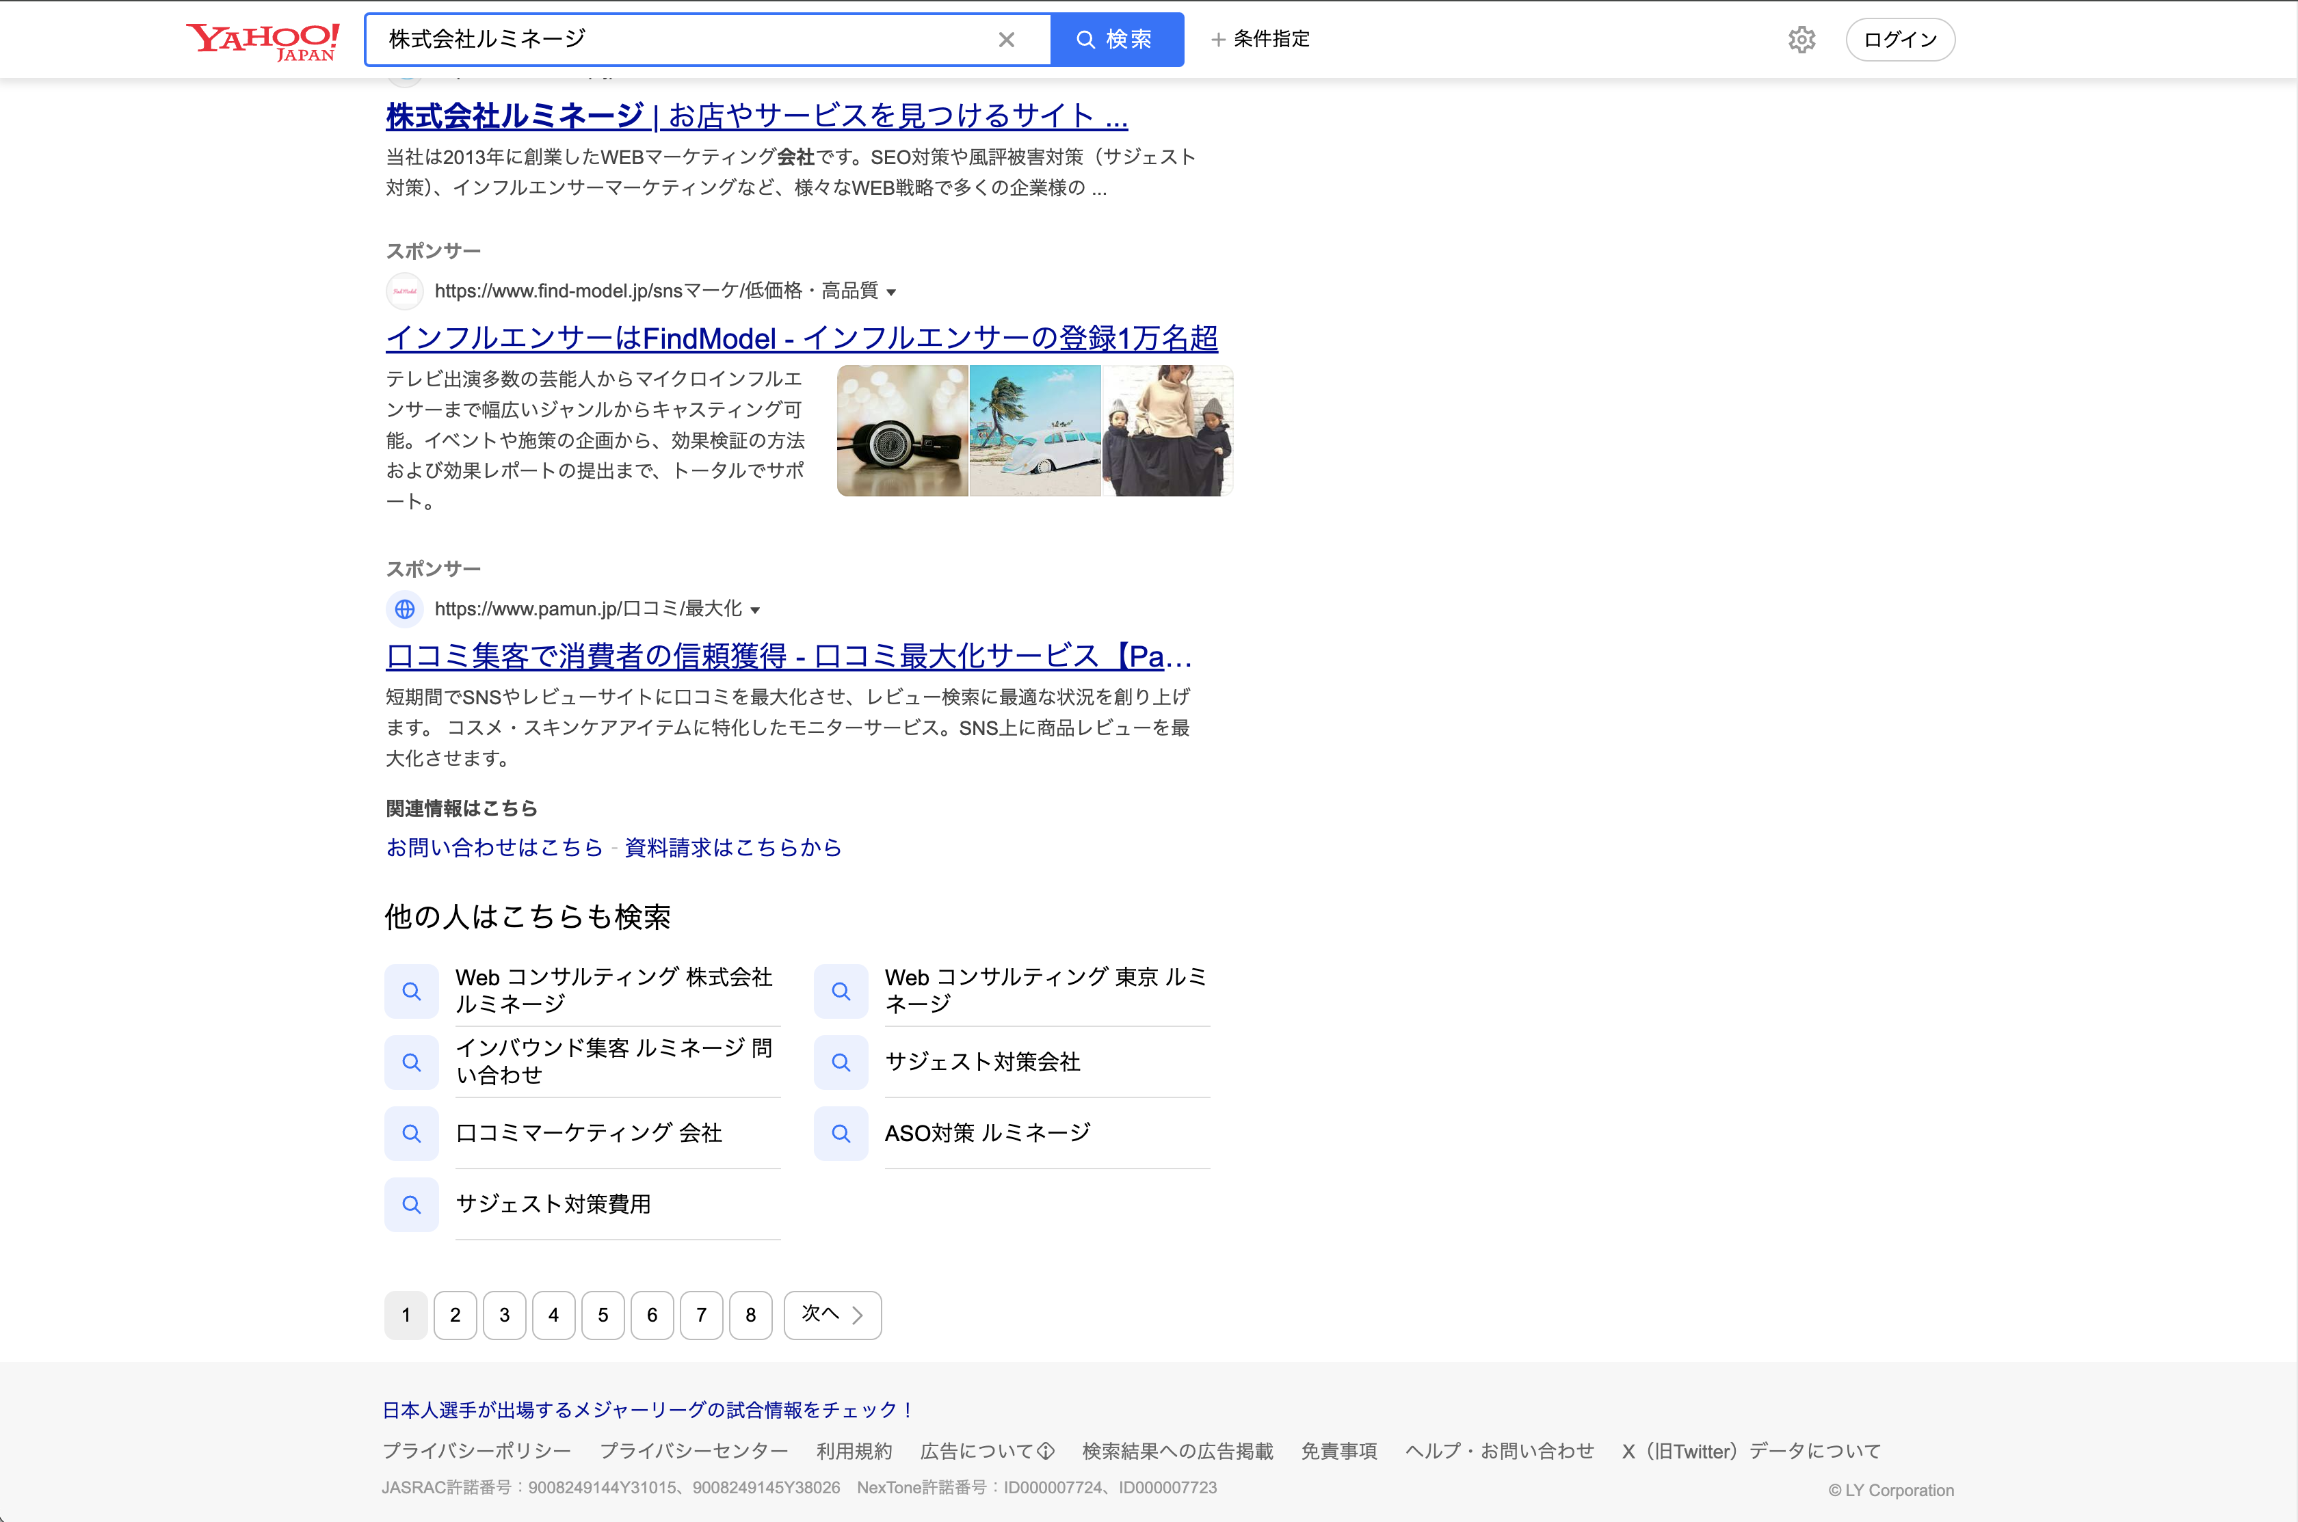Click the find-model.jp site favicon

click(x=405, y=291)
